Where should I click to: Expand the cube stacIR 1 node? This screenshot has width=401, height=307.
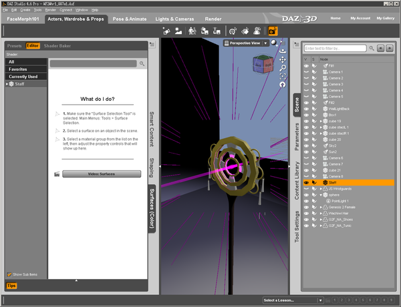tap(321, 133)
